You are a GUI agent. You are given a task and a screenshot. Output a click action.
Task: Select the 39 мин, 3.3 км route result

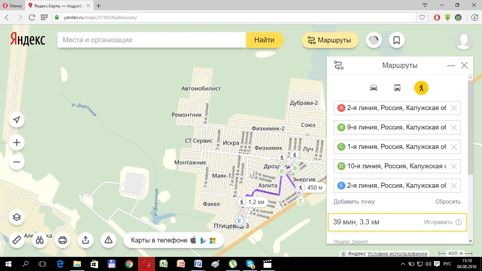point(397,222)
